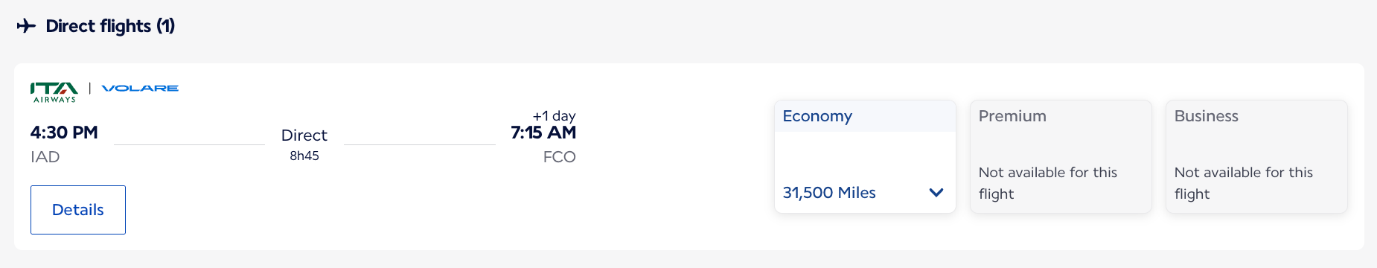The image size is (1377, 268).
Task: Click the Volare program logo
Action: (x=140, y=88)
